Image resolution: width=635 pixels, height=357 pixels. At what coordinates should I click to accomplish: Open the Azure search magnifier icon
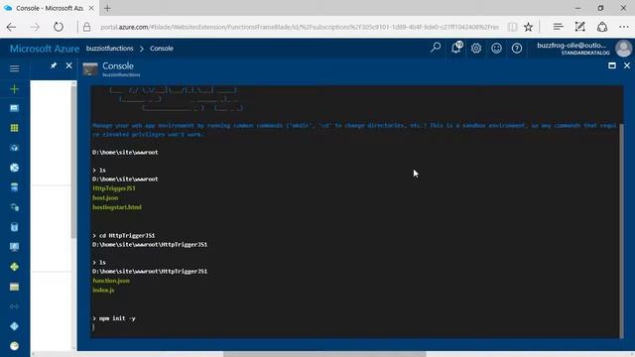[x=436, y=48]
